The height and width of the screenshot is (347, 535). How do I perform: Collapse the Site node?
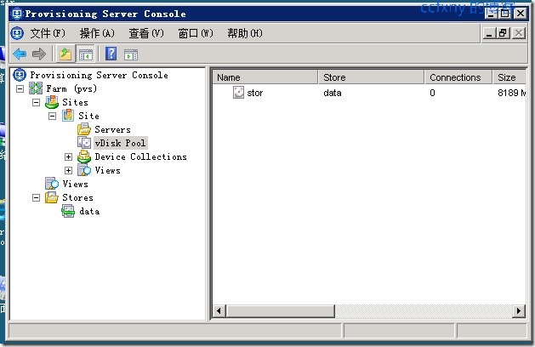(52, 116)
